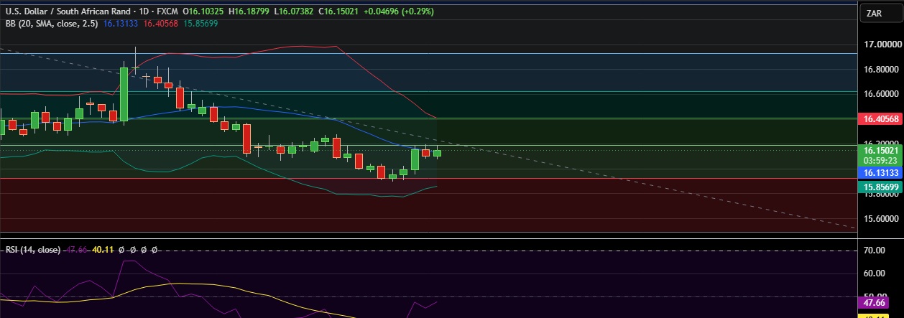Click the open value O16.10325
This screenshot has width=904, height=318.
[205, 12]
